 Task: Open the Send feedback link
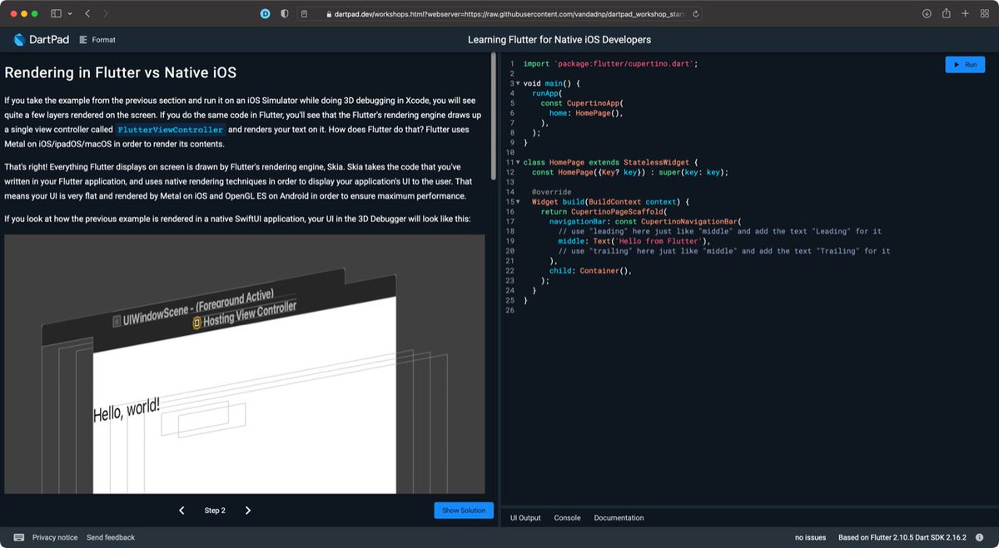[x=111, y=537]
